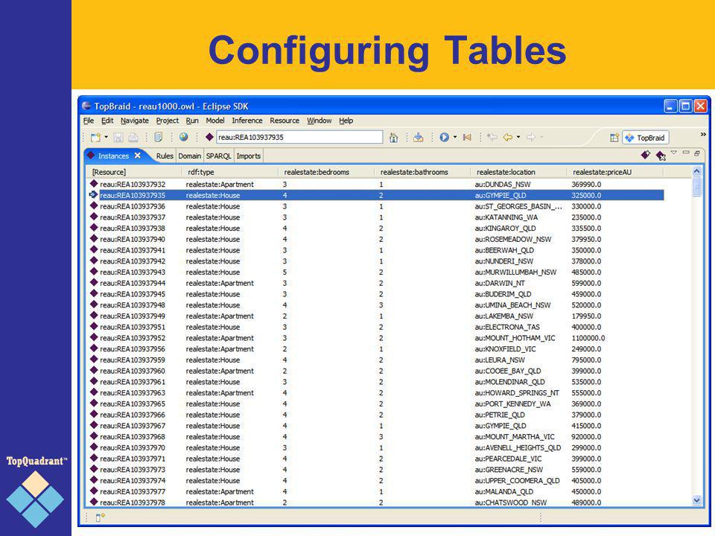
Task: Select row reau:REA103937943
Action: [x=376, y=272]
